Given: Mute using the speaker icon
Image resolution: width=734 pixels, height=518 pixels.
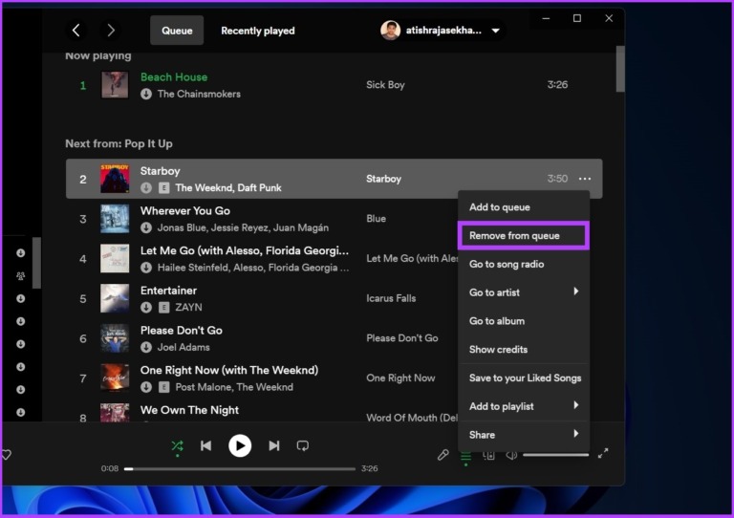Looking at the screenshot, I should pos(511,456).
